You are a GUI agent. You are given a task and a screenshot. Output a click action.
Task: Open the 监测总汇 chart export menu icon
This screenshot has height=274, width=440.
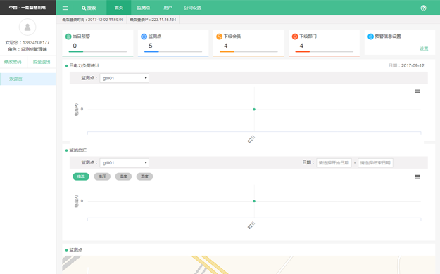coord(417,177)
